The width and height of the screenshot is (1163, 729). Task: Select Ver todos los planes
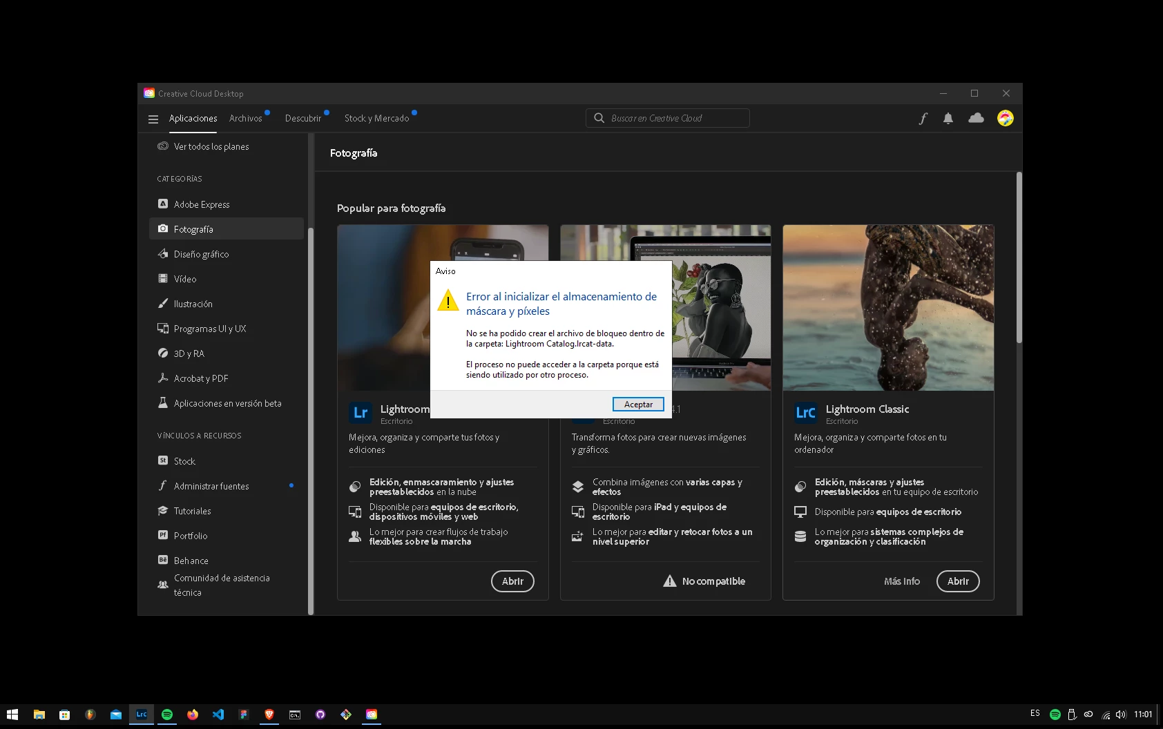[211, 146]
